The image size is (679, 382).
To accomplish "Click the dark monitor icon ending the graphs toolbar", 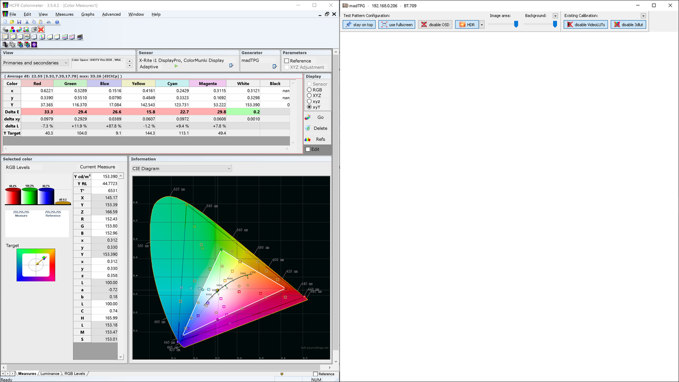I will point(80,37).
